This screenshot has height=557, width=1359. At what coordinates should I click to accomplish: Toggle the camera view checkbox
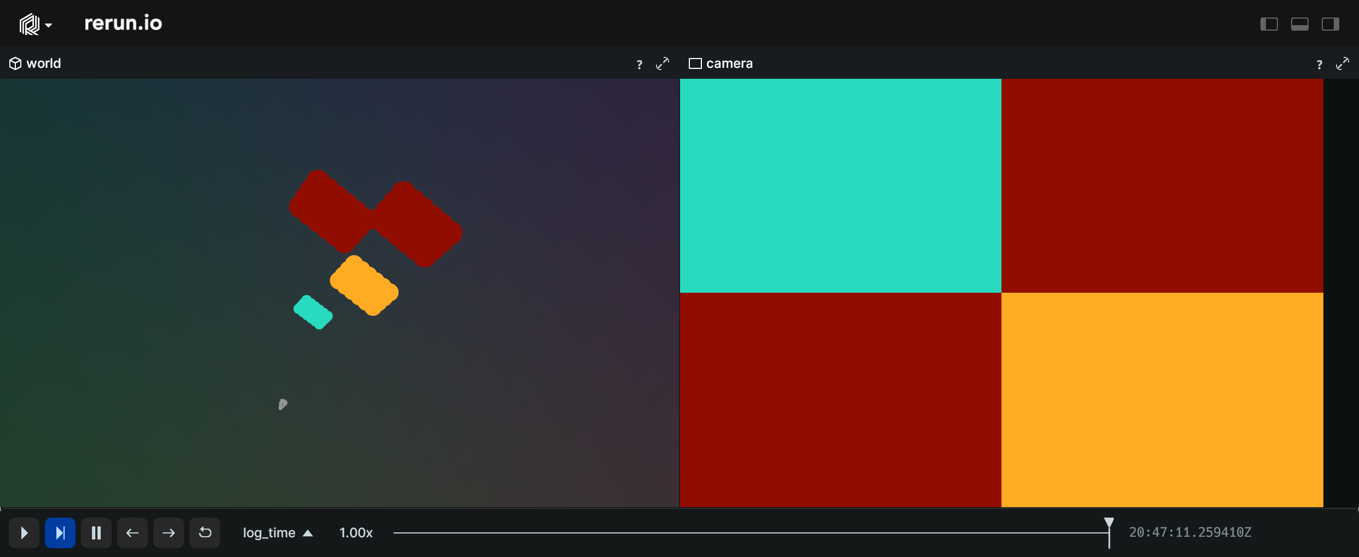(695, 63)
